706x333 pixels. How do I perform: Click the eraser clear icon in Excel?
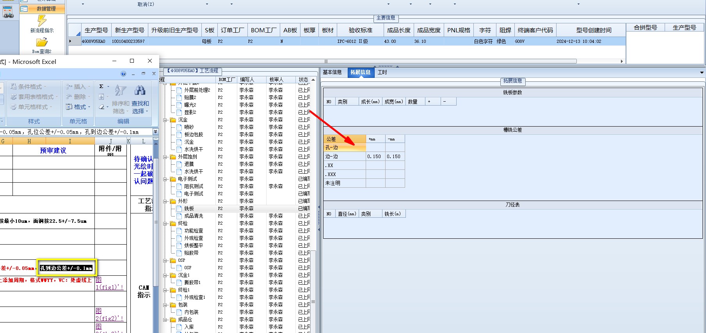coord(101,107)
